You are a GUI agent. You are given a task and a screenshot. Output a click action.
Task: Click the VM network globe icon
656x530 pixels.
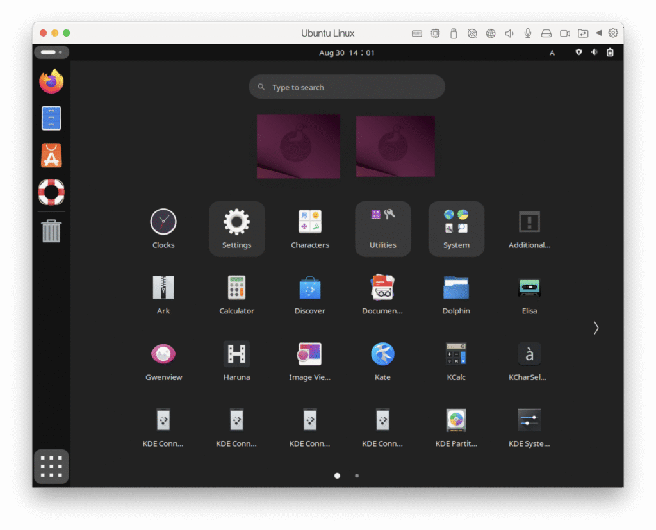pos(491,33)
